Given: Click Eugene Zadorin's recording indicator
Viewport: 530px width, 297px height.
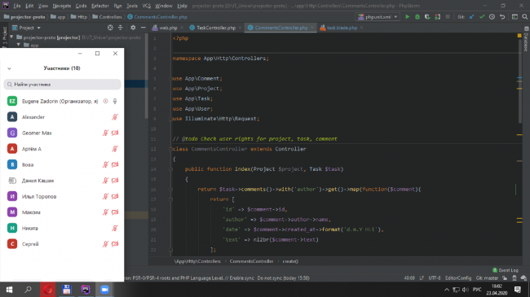Looking at the screenshot, I should [x=105, y=101].
